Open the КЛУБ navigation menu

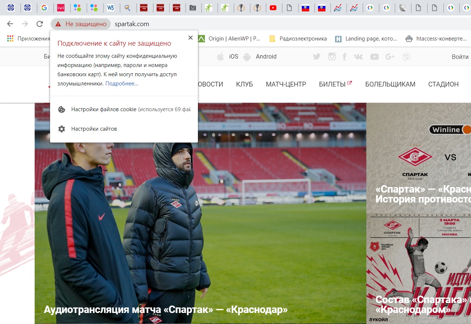pyautogui.click(x=244, y=84)
